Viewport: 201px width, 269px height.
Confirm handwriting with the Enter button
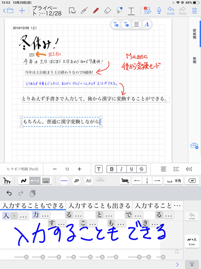(x=192, y=242)
